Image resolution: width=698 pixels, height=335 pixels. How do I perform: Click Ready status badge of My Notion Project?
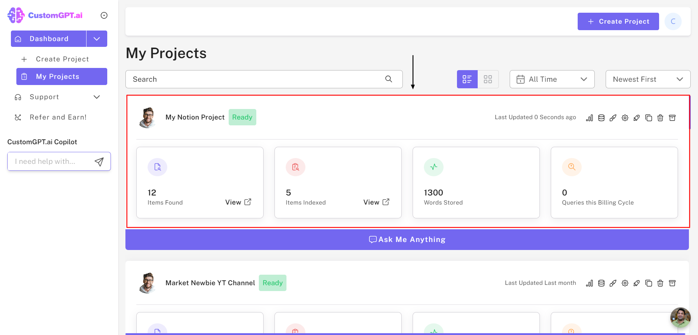coord(242,117)
